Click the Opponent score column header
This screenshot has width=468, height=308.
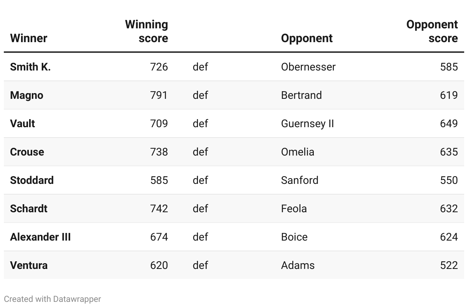coord(432,31)
